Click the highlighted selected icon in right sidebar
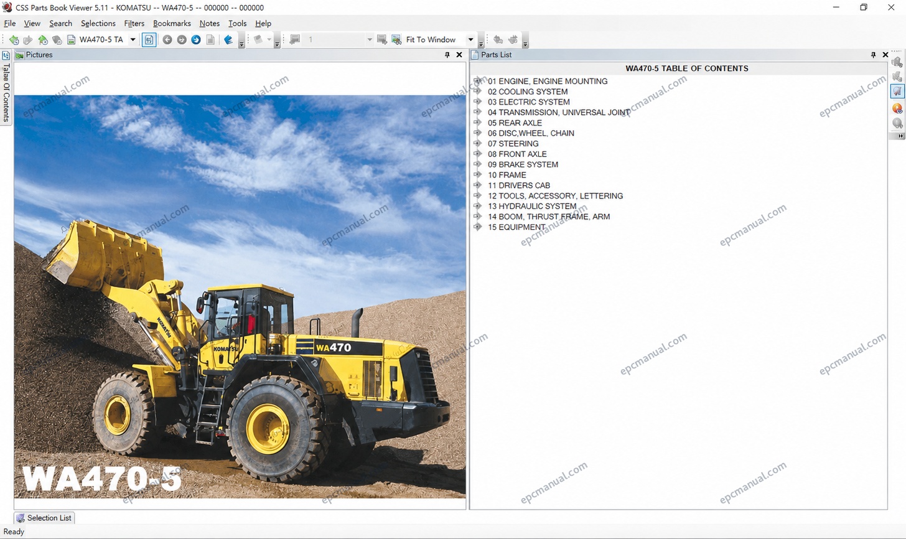 click(897, 91)
